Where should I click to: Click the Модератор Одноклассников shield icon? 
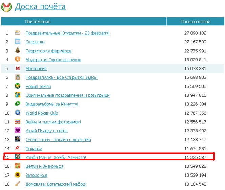tap(18, 59)
